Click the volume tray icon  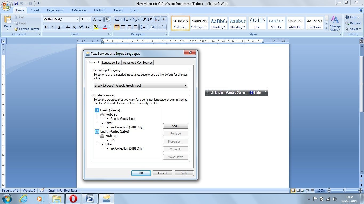click(335, 199)
